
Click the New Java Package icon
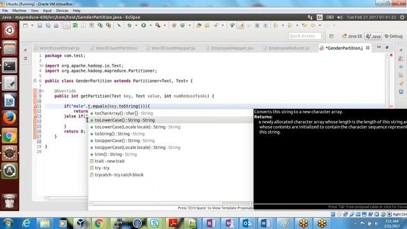pos(174,25)
